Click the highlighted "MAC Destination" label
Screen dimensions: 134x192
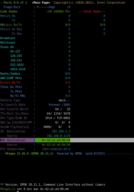[x=13, y=140]
